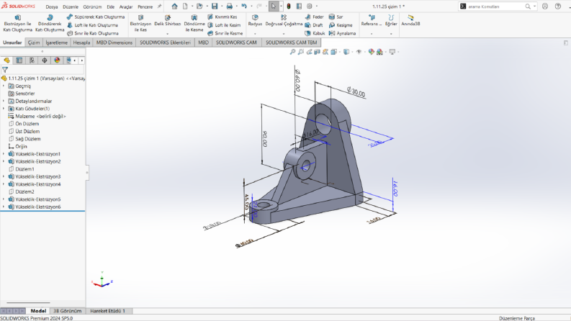Open Hareket Etüdü 1 tab
The width and height of the screenshot is (571, 321).
pyautogui.click(x=107, y=311)
